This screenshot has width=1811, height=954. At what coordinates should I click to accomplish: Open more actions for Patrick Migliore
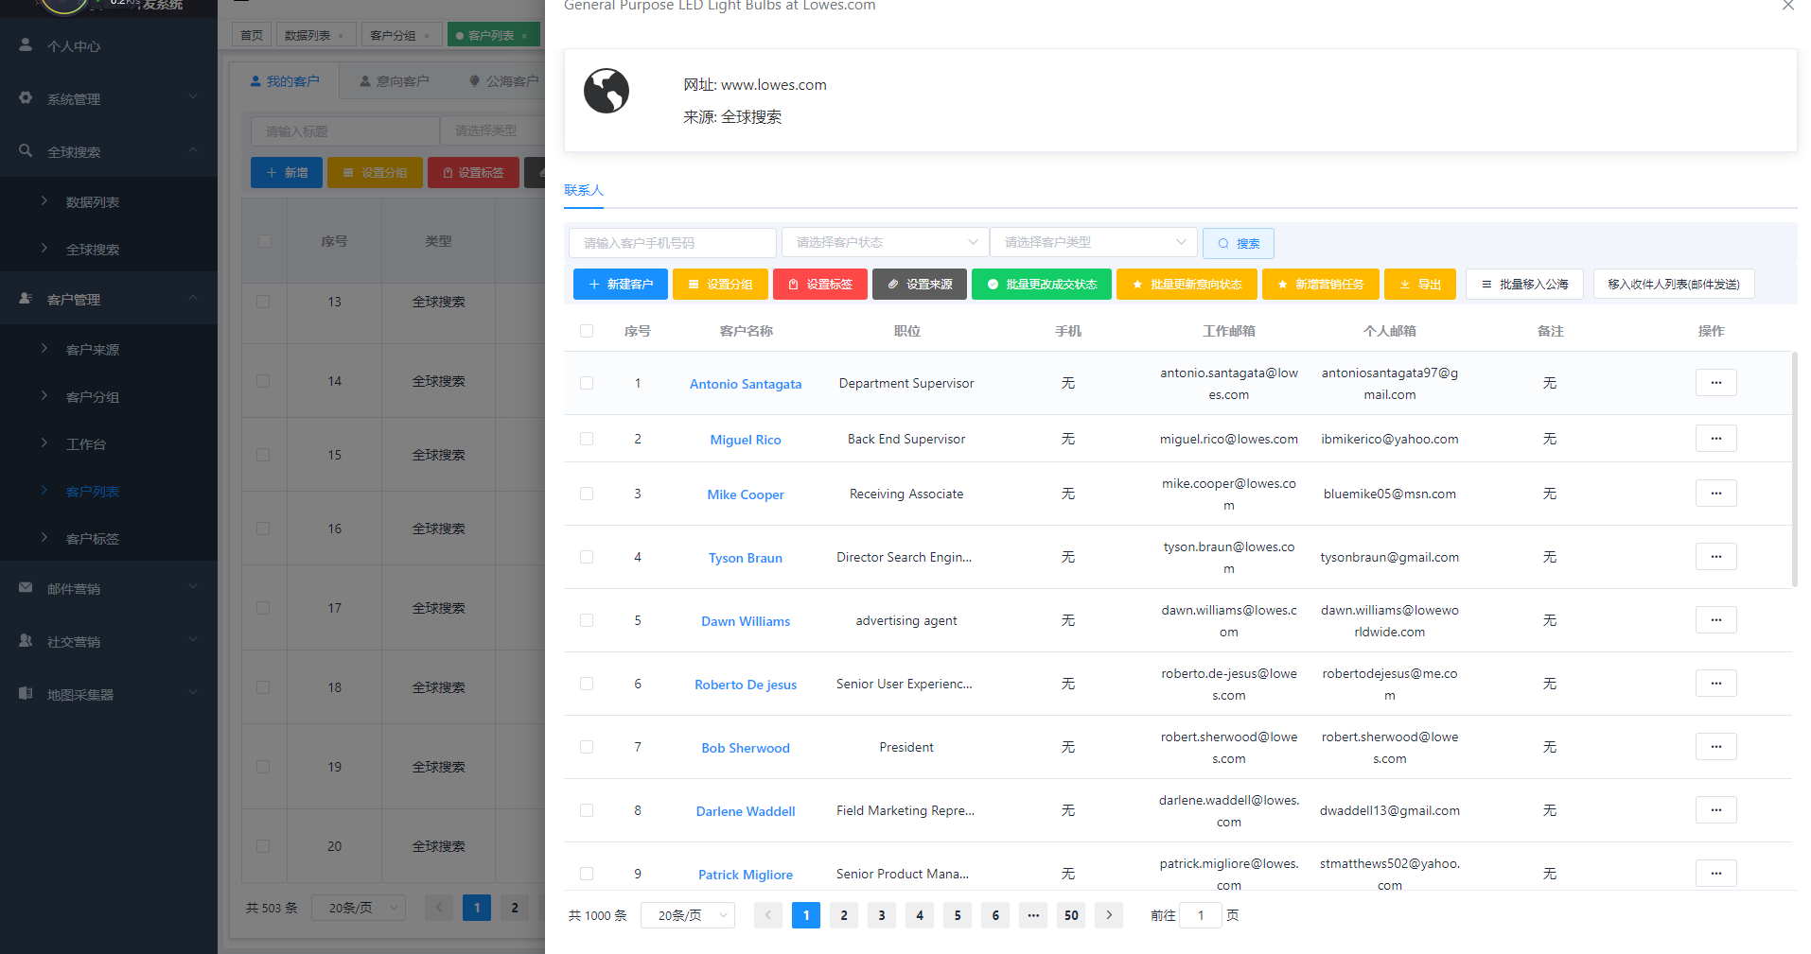[x=1715, y=874]
